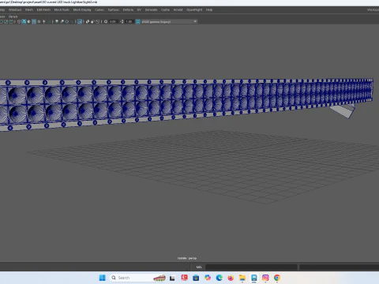Open the sRGB gamma view transform dropdown
379x284 pixels.
(x=169, y=21)
